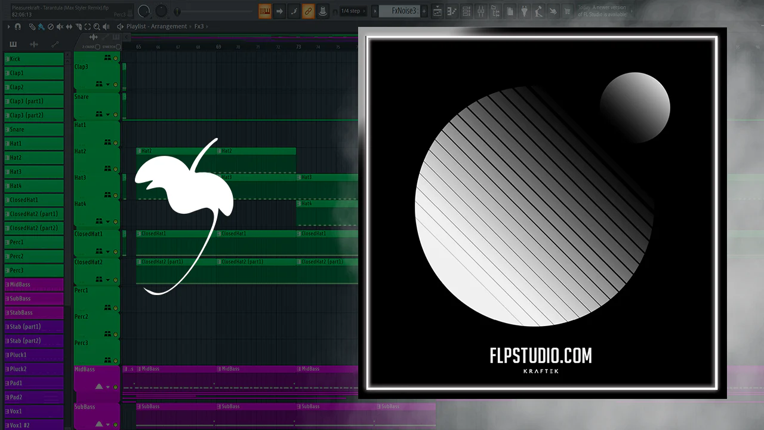Click the link-to-controller chain icon

[308, 11]
